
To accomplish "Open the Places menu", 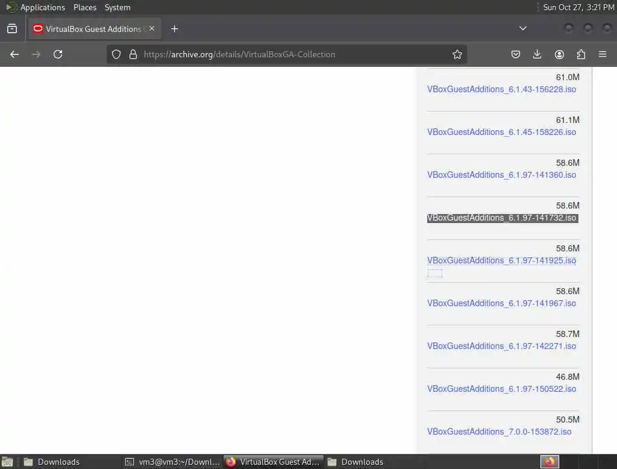I will (x=85, y=7).
